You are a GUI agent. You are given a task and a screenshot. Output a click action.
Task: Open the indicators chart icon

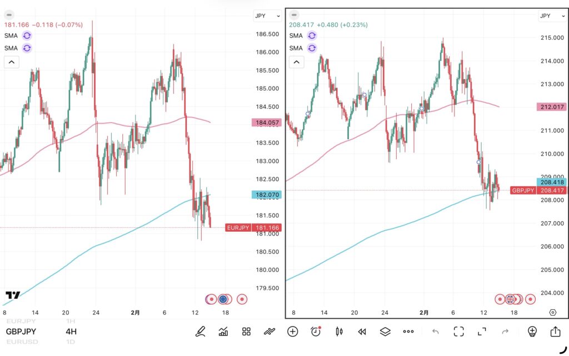pyautogui.click(x=223, y=332)
